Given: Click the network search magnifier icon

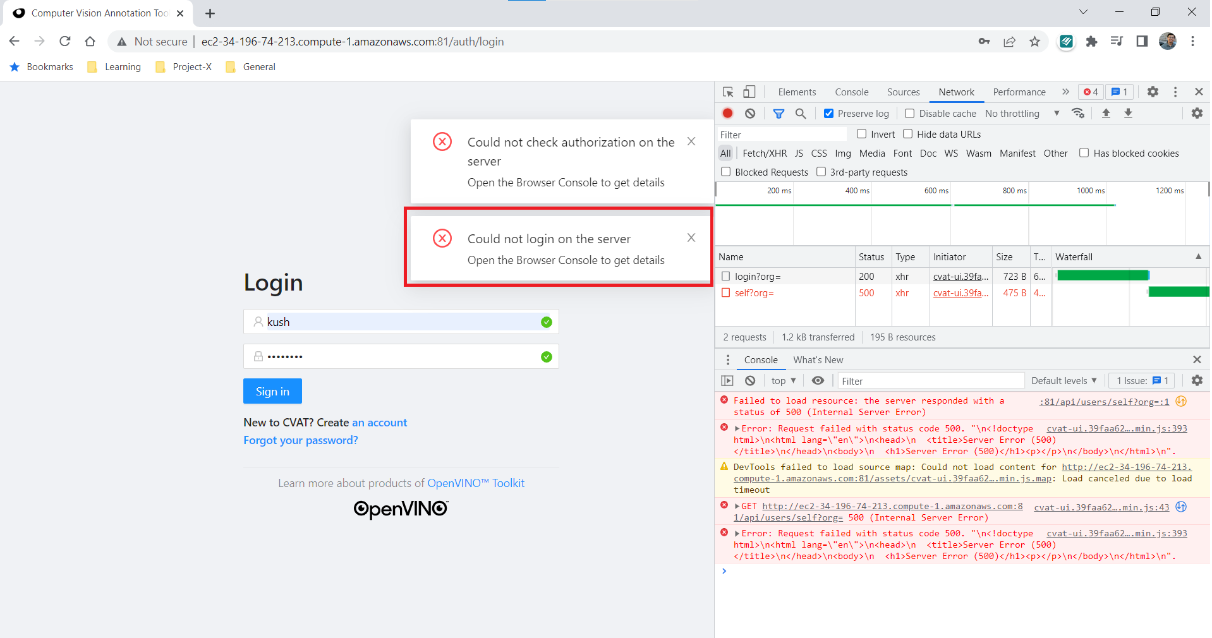Looking at the screenshot, I should tap(801, 113).
